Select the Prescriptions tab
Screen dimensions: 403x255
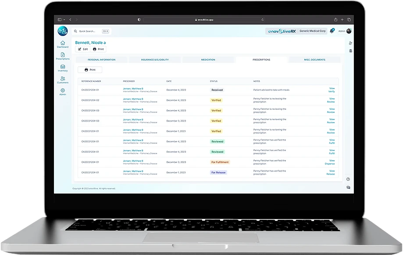261,60
